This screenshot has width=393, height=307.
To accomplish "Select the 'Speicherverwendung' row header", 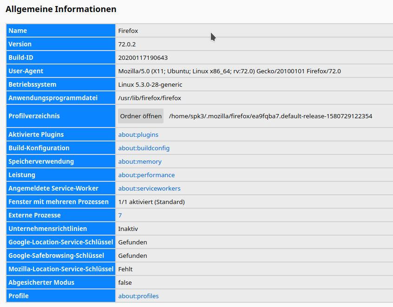I will click(61, 161).
